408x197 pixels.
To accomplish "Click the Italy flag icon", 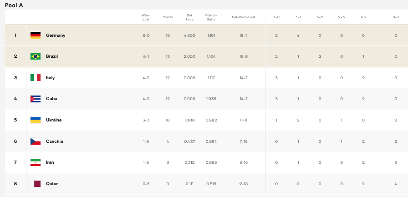I will pos(36,78).
